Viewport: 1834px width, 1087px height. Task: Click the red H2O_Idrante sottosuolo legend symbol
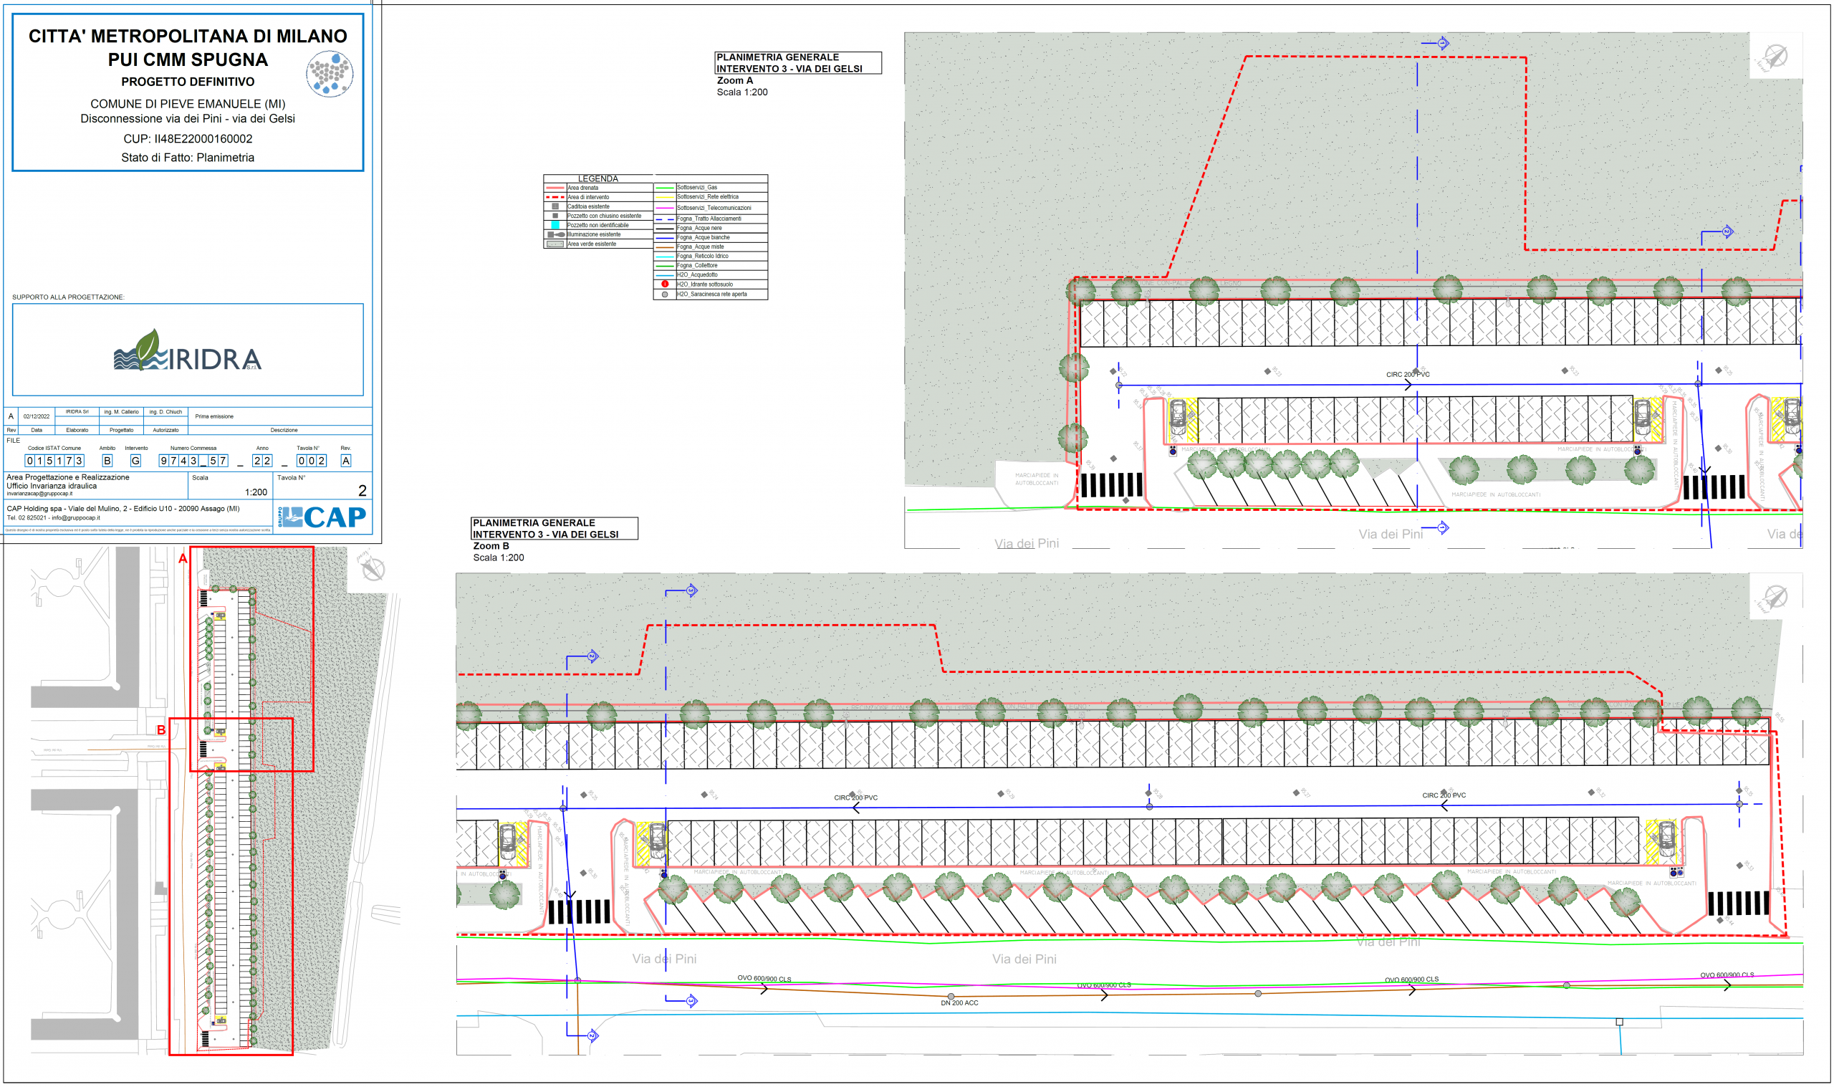point(665,284)
